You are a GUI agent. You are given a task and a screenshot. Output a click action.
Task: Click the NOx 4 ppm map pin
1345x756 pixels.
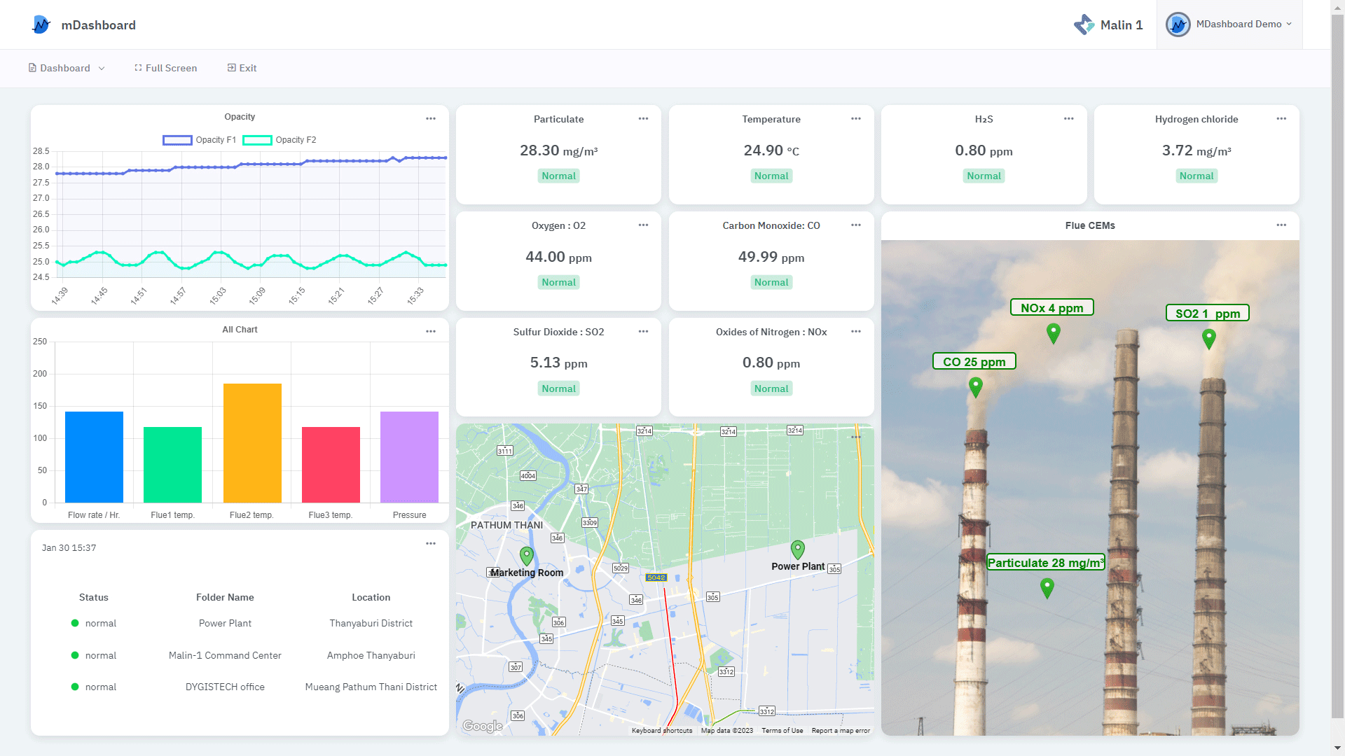pyautogui.click(x=1053, y=333)
